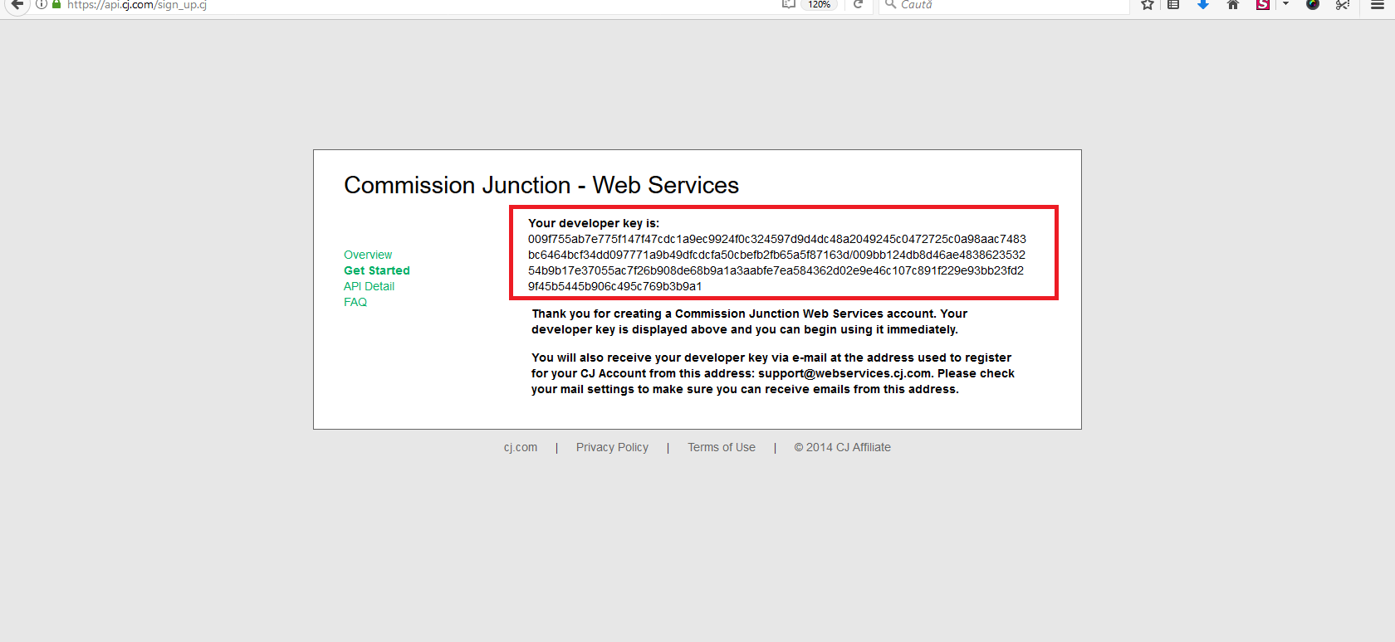This screenshot has width=1395, height=642.
Task: Bookmark this page with the star
Action: coord(1148,4)
